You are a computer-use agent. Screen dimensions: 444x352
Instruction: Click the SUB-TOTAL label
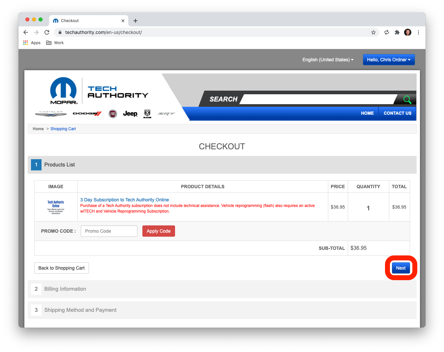tap(332, 248)
